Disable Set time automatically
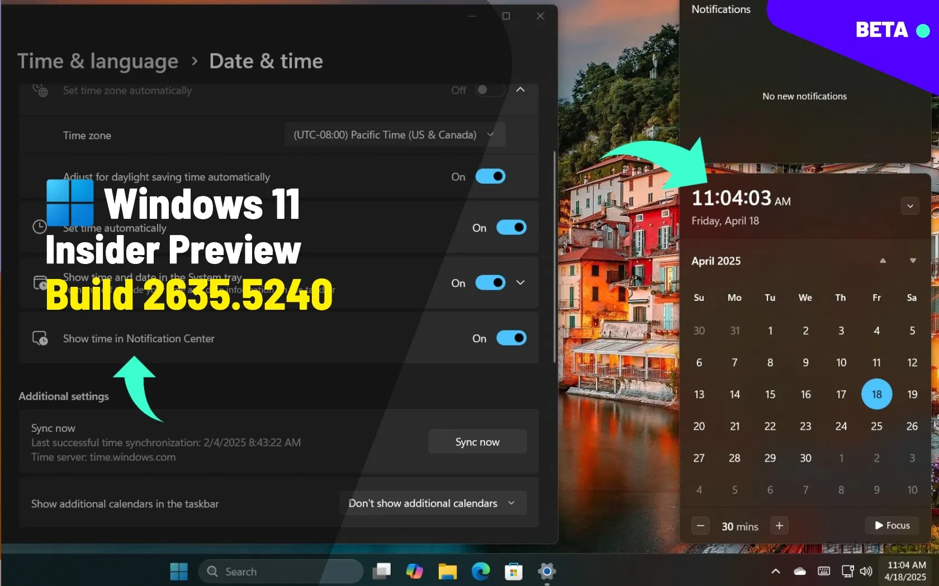 click(512, 227)
